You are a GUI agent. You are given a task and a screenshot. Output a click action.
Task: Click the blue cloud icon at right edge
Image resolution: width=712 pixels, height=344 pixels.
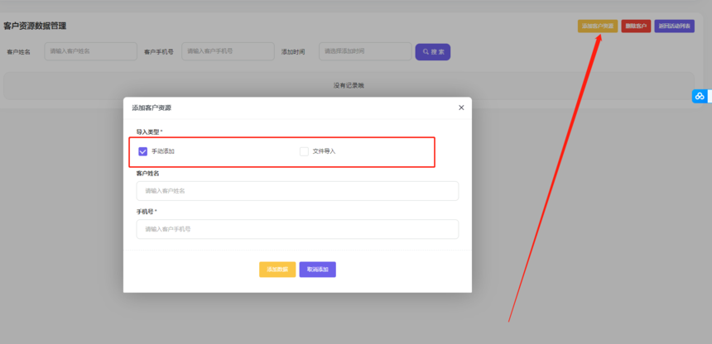(x=700, y=96)
